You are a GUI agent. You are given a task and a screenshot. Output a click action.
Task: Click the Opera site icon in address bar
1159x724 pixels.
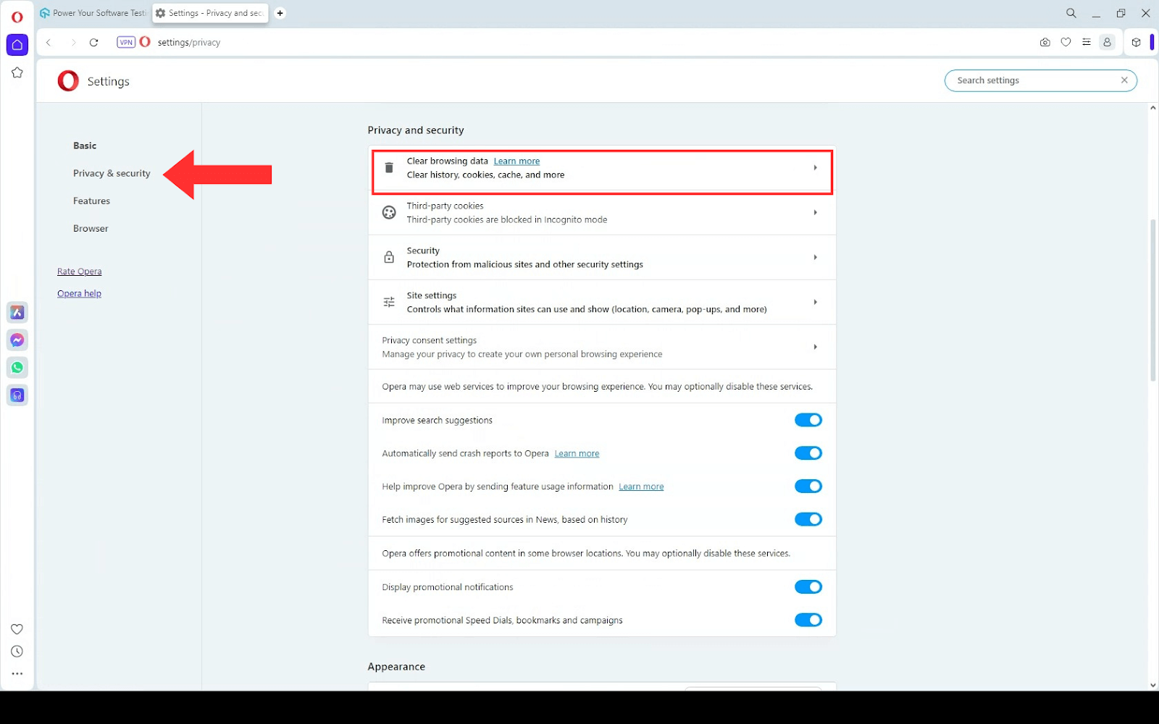coord(145,42)
